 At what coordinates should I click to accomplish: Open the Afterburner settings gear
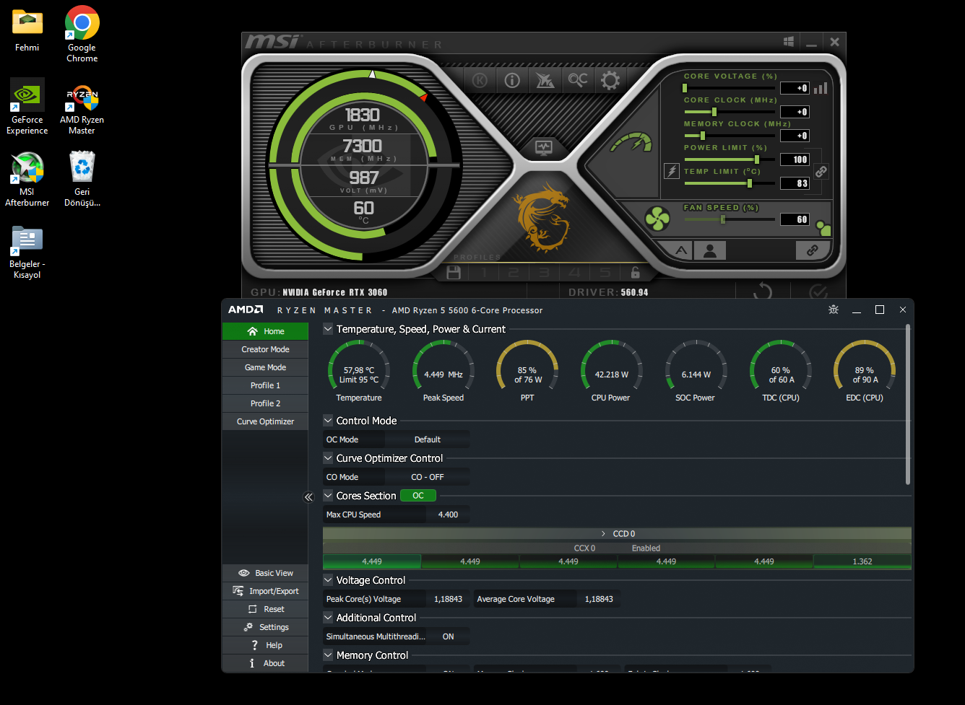610,80
